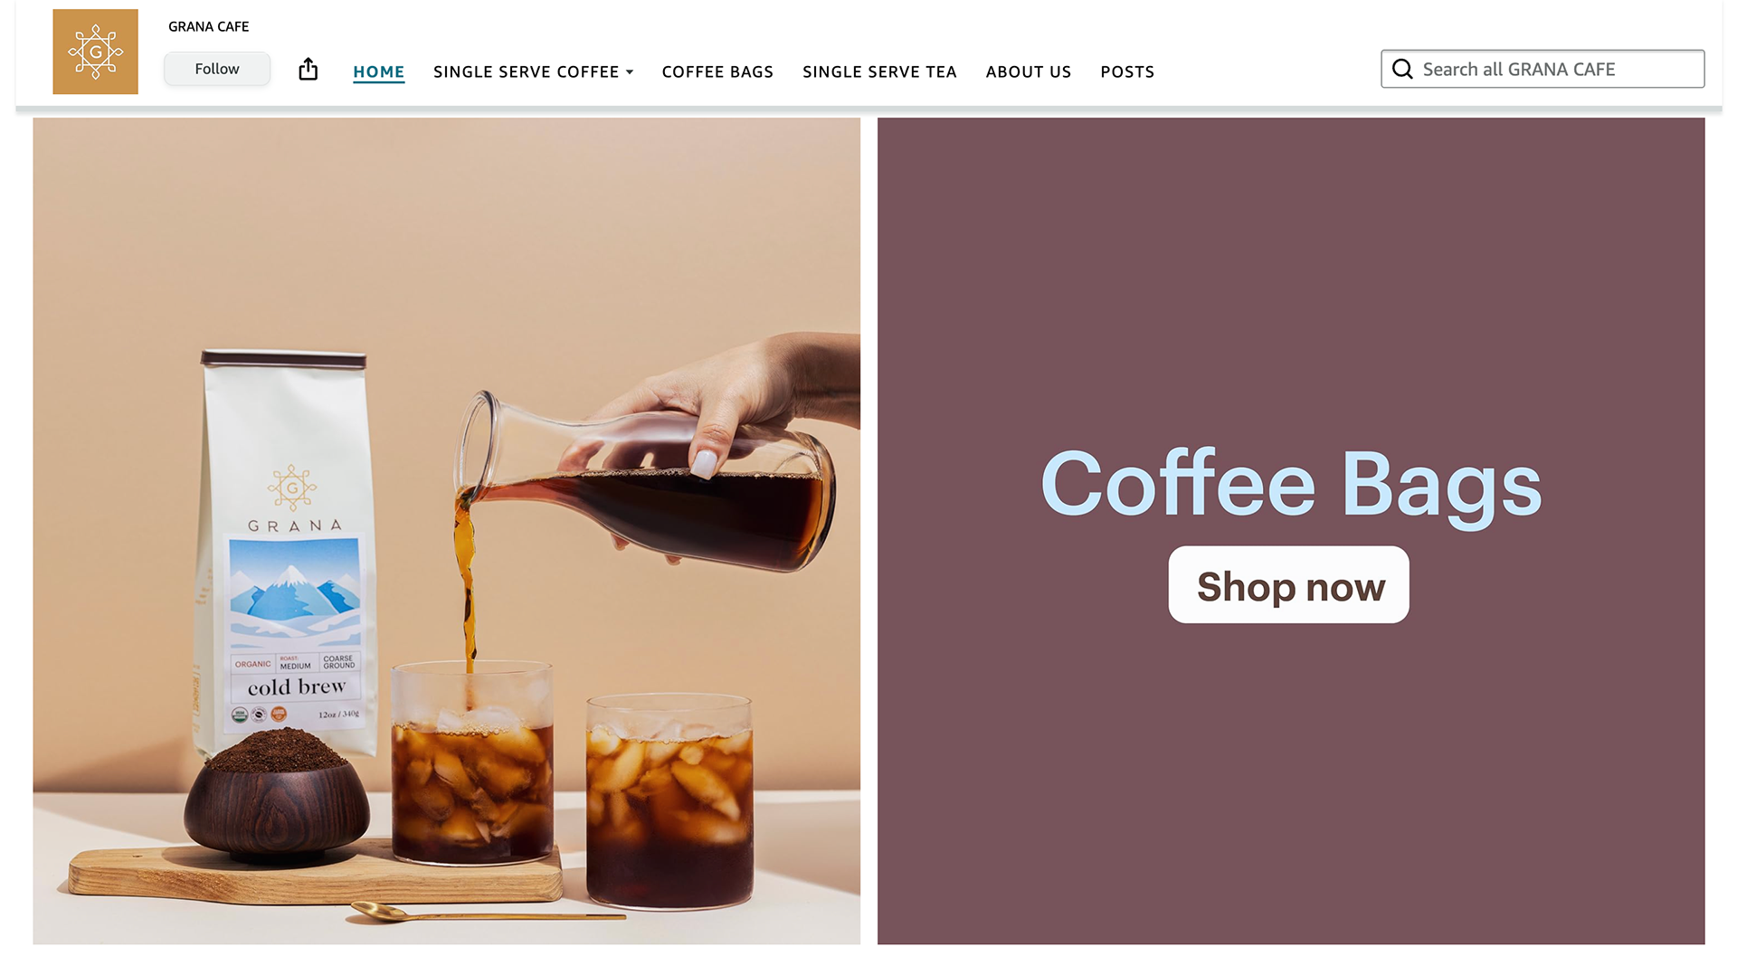Click the Shop now button

(x=1288, y=585)
